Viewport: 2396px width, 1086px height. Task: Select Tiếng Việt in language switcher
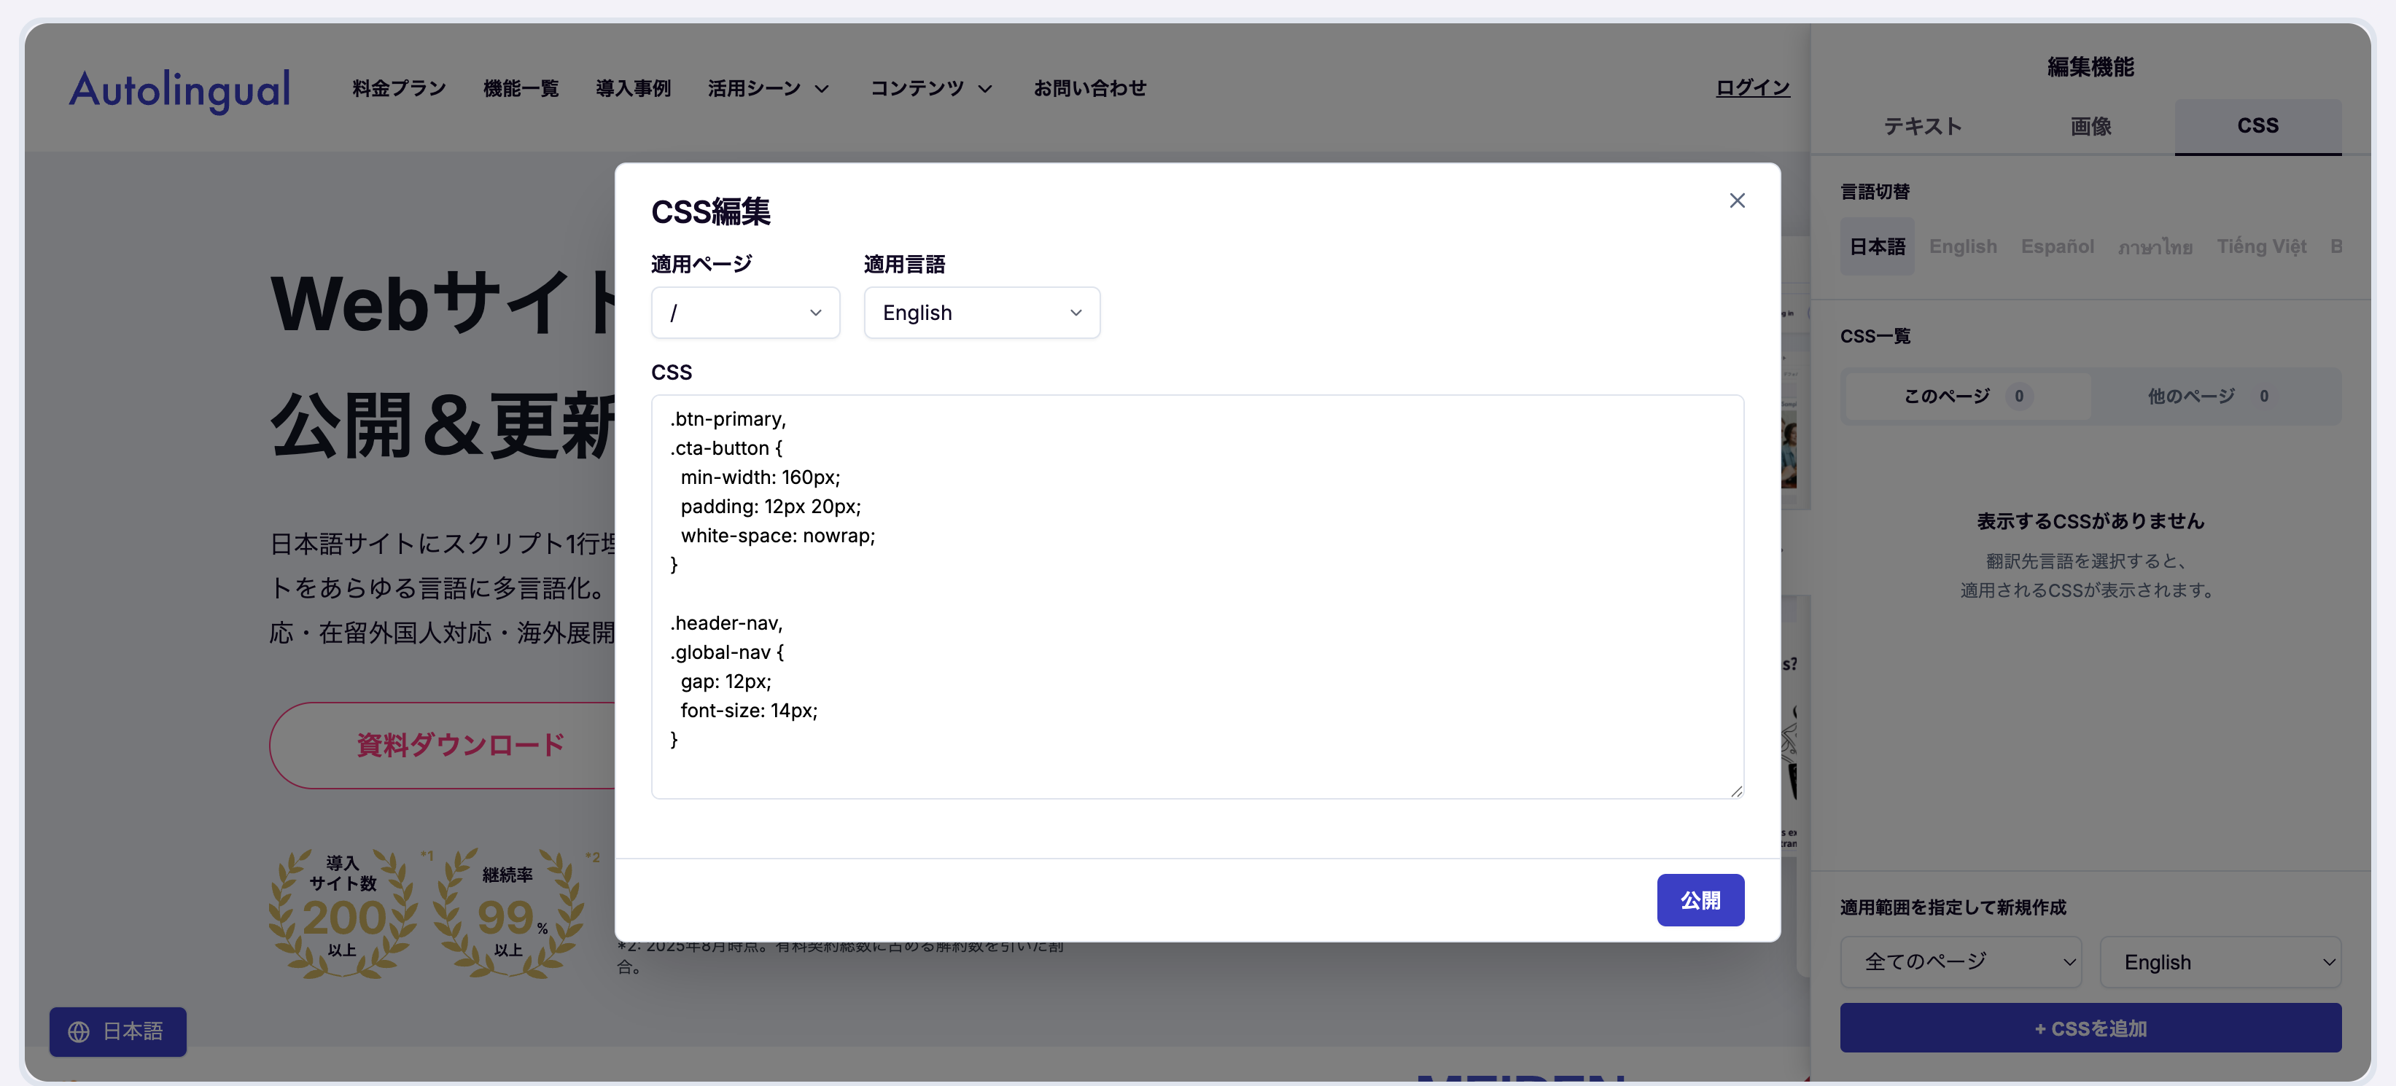pyautogui.click(x=2261, y=246)
